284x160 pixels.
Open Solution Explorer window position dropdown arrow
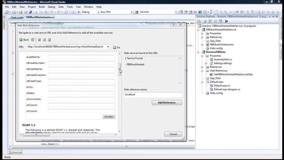pyautogui.click(x=270, y=16)
